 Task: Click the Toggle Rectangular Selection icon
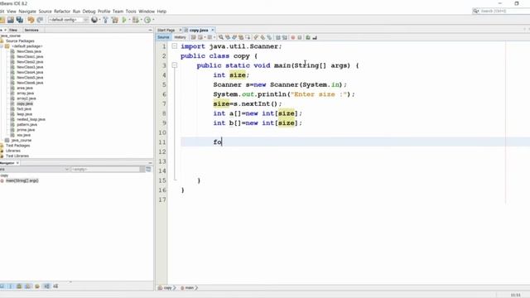pos(248,37)
